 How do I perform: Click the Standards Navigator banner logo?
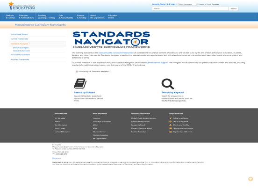(x=111, y=39)
